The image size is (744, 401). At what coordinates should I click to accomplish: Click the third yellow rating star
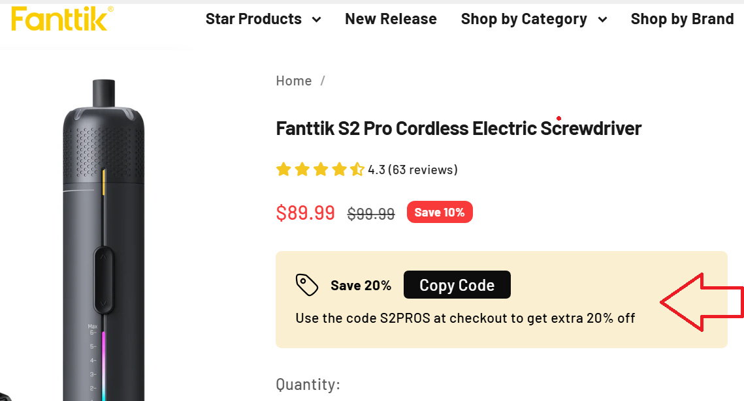(x=320, y=170)
